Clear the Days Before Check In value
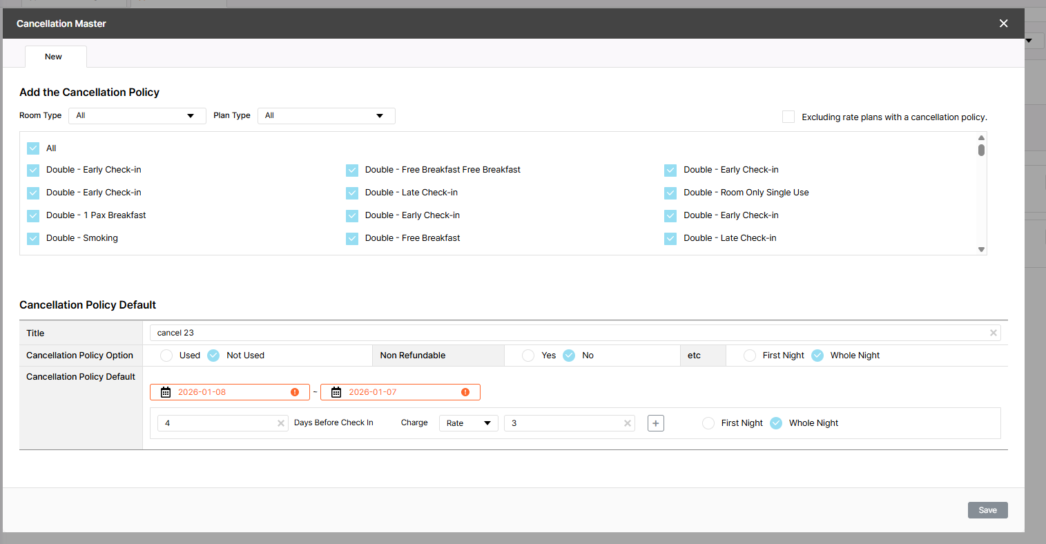The height and width of the screenshot is (544, 1046). point(281,423)
